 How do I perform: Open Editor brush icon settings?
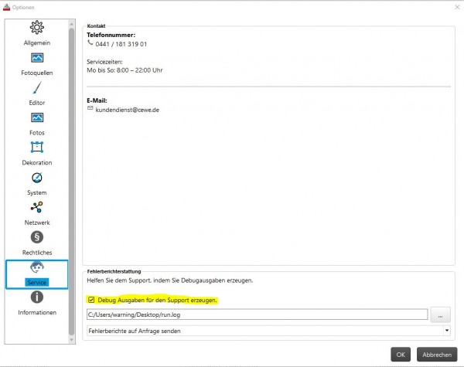pyautogui.click(x=37, y=88)
